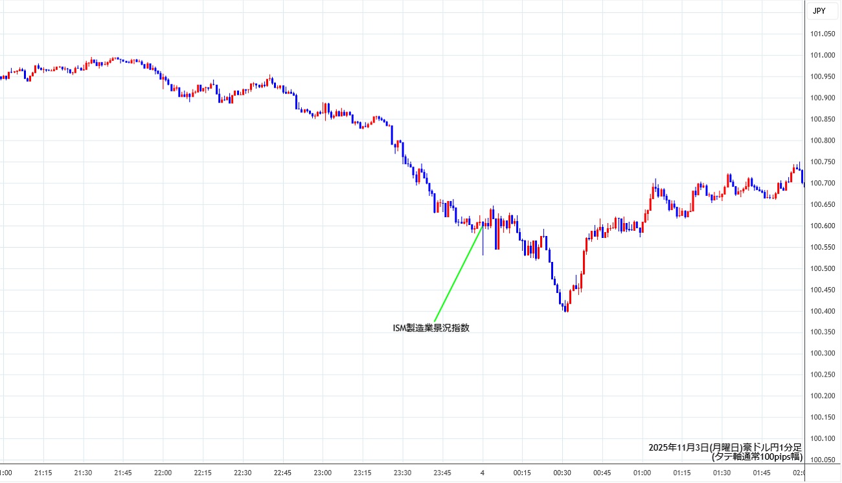The width and height of the screenshot is (842, 483).
Task: Click the 100.600 price axis label
Action: 821,226
